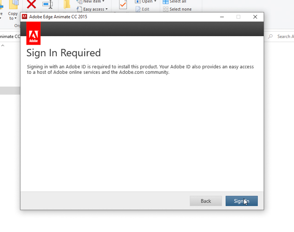Minimize the Adobe Edge Animate installer
This screenshot has width=294, height=232.
coord(222,17)
